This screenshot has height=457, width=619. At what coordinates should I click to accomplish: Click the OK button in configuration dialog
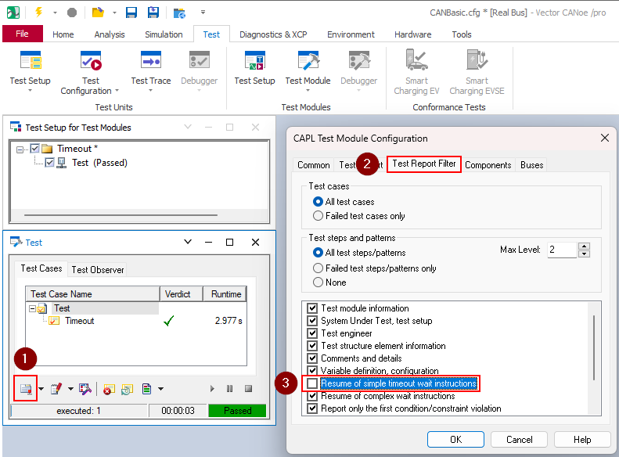tap(455, 440)
